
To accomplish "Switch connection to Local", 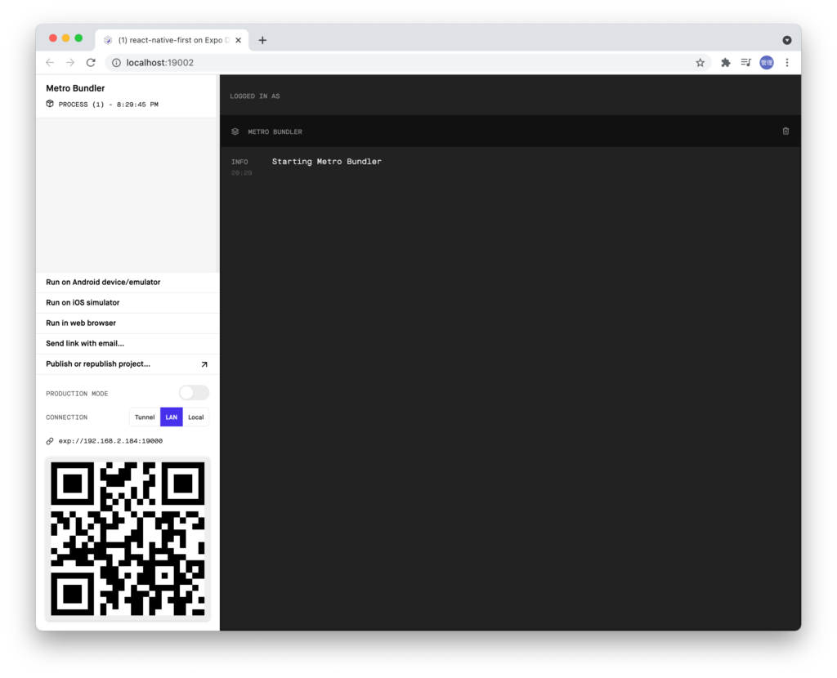I will click(195, 417).
